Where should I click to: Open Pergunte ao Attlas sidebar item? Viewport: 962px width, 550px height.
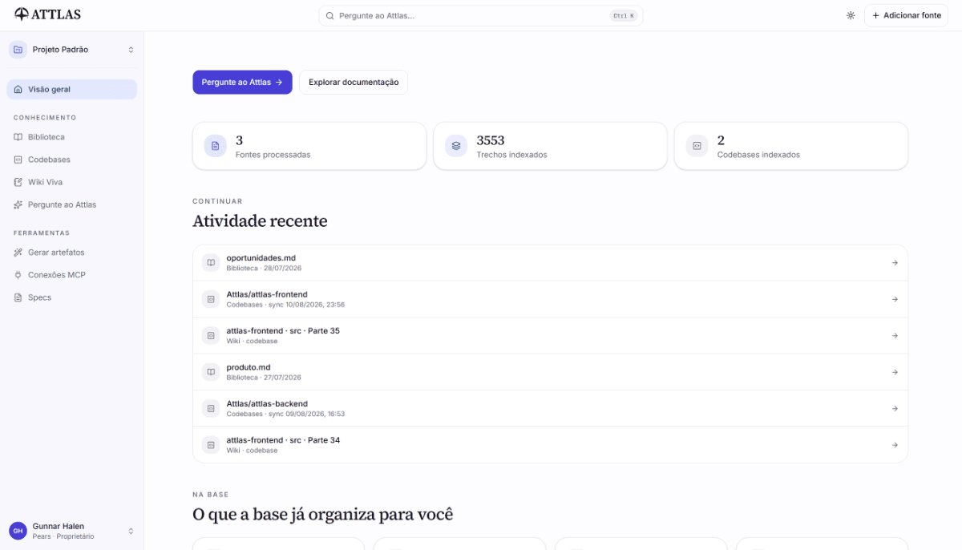(71, 204)
